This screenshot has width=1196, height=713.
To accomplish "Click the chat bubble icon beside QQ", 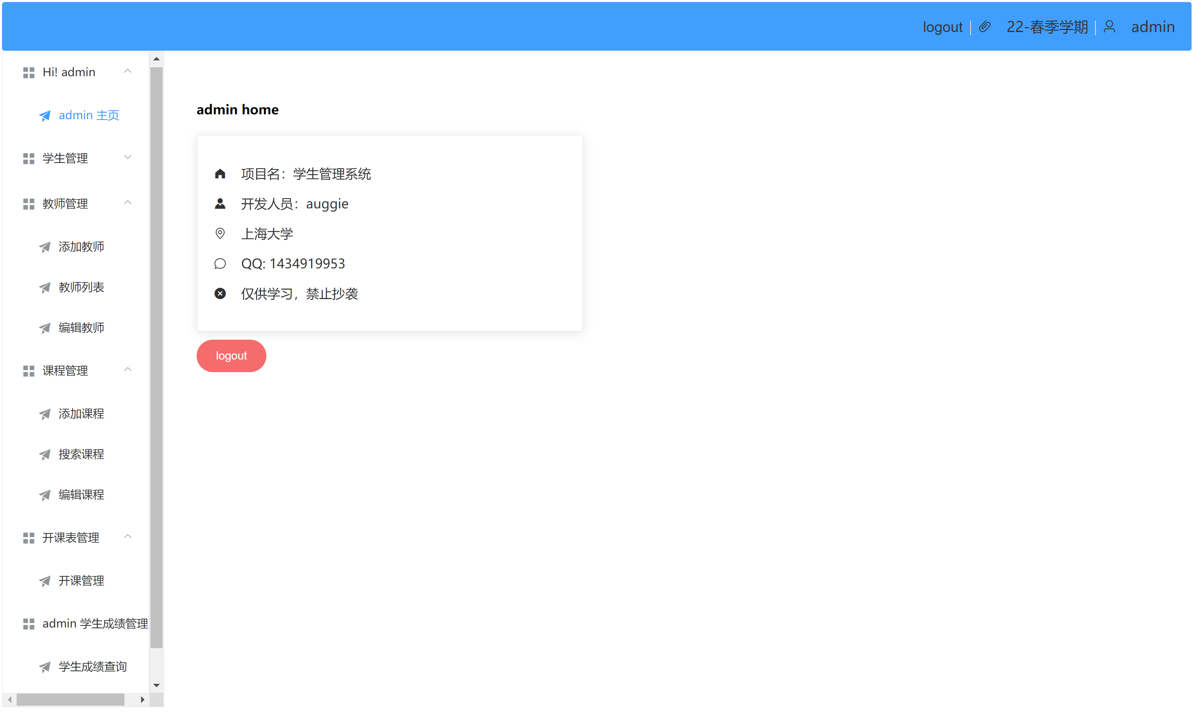I will click(221, 264).
